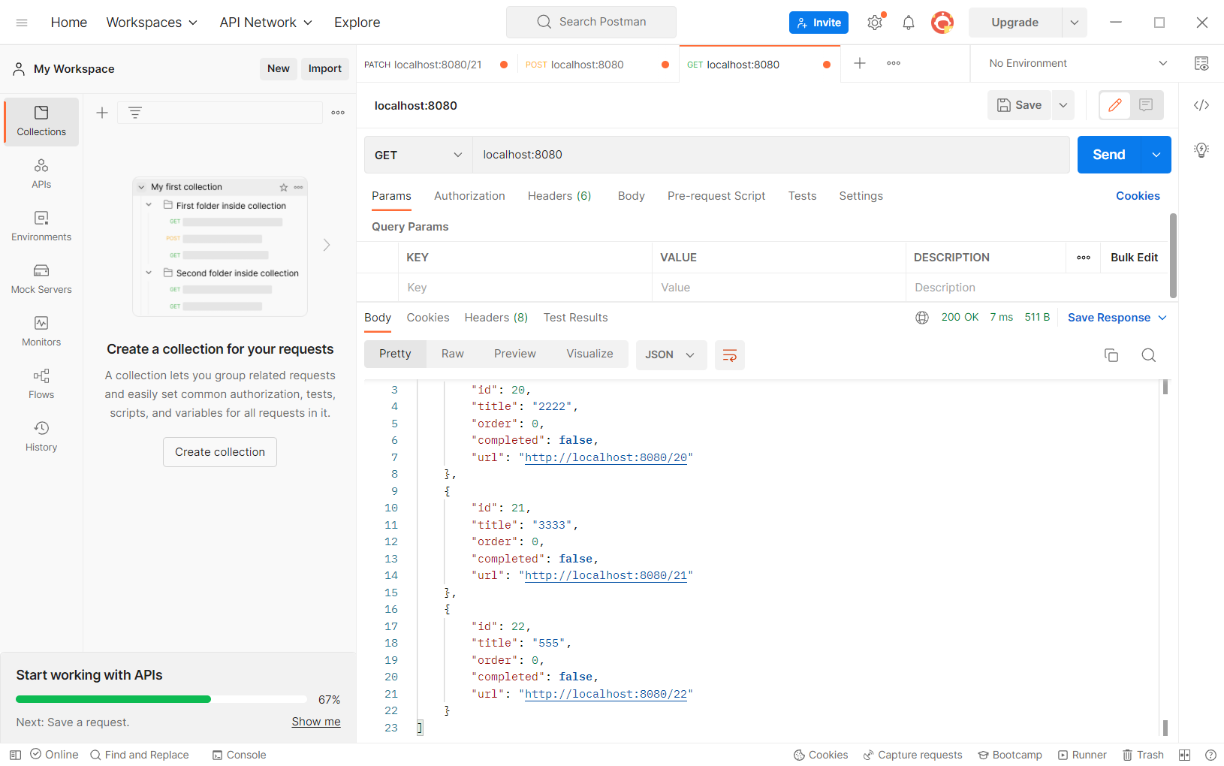Viewport: 1224px width, 766px height.
Task: Click the API onboarding progress bar
Action: coord(161,698)
